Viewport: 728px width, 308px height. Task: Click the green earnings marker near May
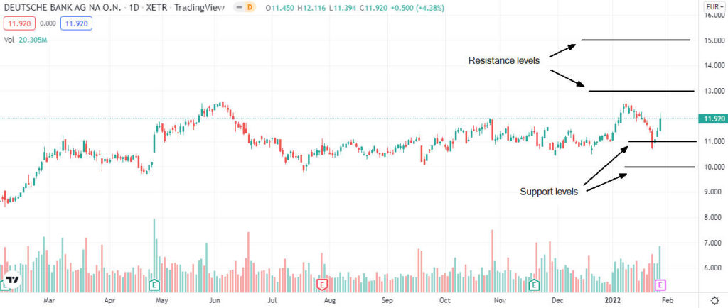[154, 284]
